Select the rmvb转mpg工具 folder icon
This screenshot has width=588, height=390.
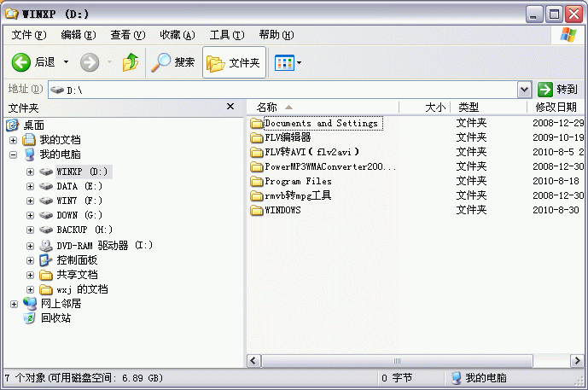(257, 195)
